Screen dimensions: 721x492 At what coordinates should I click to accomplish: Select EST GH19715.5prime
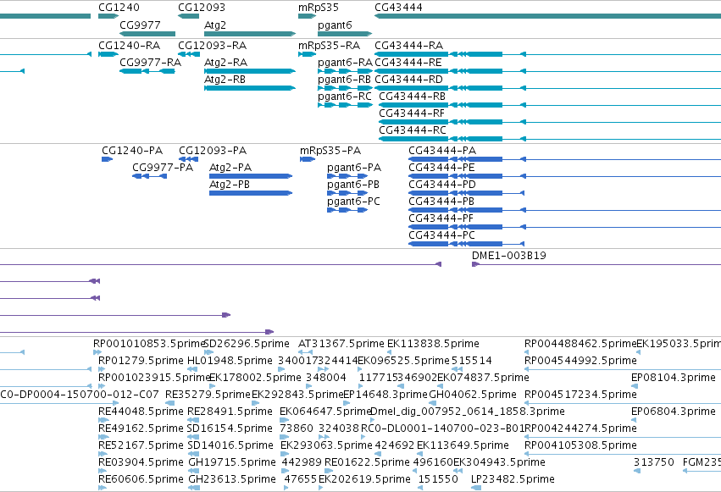(x=194, y=471)
